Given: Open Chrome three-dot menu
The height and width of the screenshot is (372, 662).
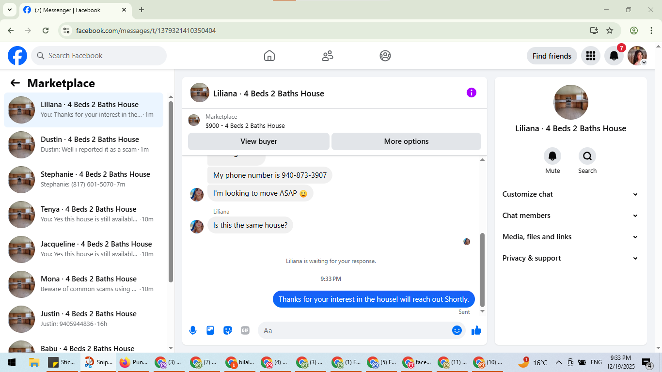Looking at the screenshot, I should 651,31.
